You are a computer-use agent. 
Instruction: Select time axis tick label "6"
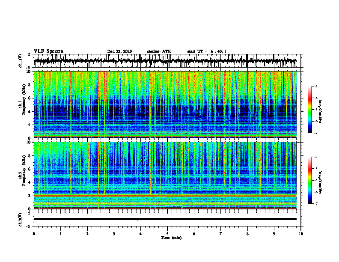point(194,234)
